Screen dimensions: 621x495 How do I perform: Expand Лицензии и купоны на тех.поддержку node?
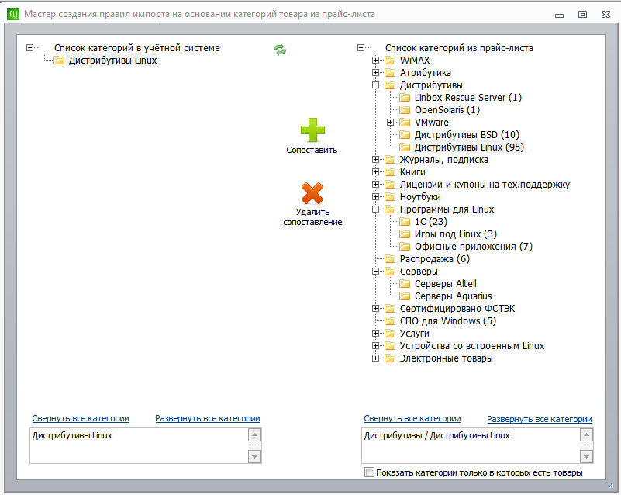point(375,185)
